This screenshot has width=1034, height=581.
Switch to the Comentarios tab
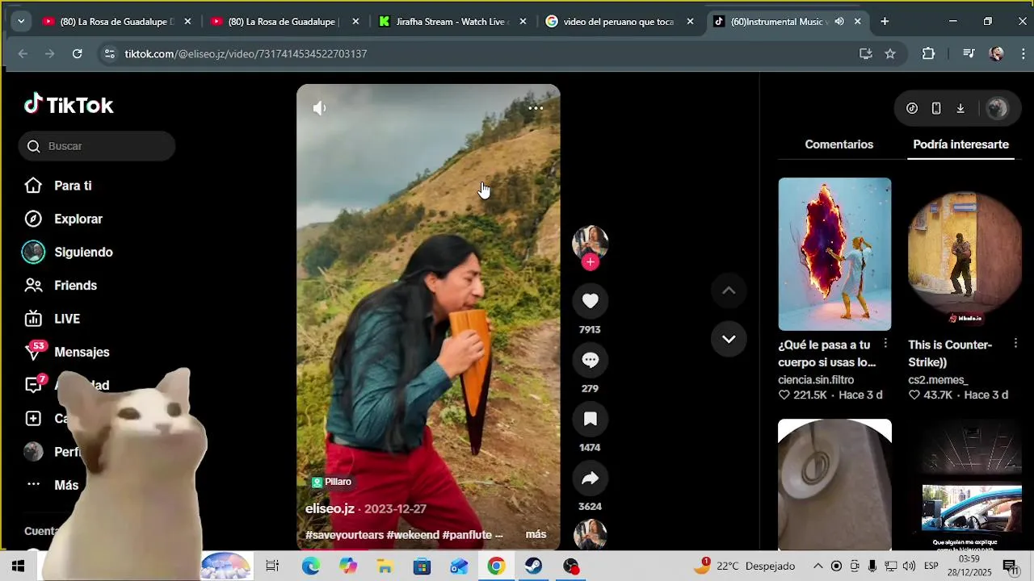(839, 144)
